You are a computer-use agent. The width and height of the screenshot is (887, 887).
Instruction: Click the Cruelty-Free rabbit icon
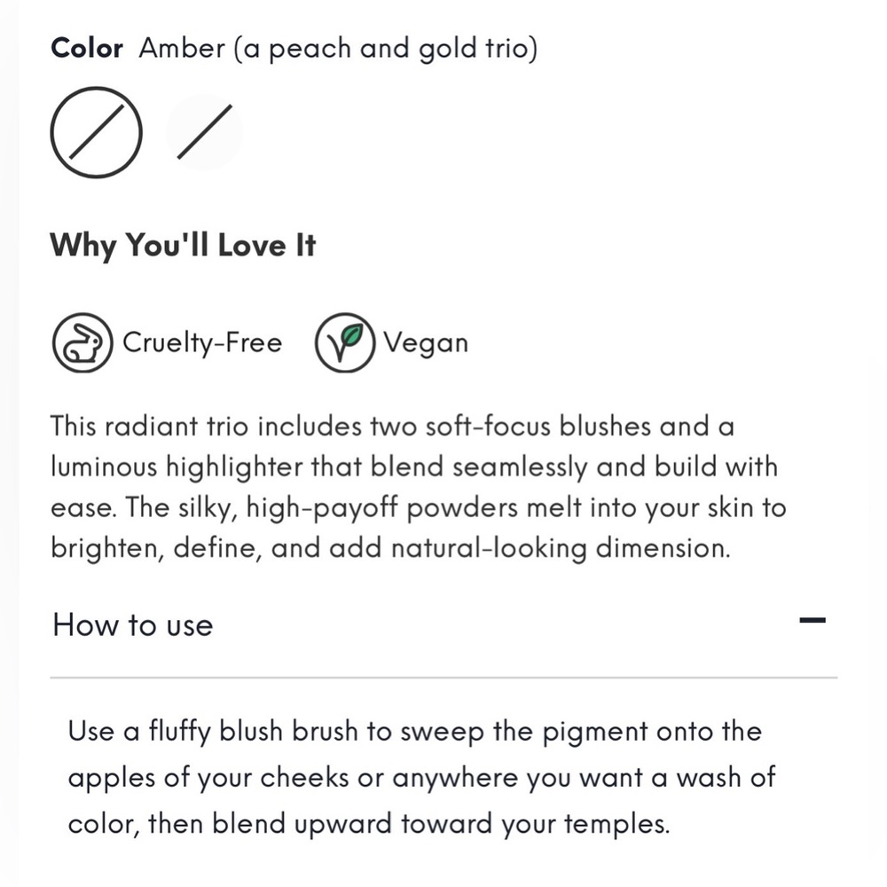point(82,342)
